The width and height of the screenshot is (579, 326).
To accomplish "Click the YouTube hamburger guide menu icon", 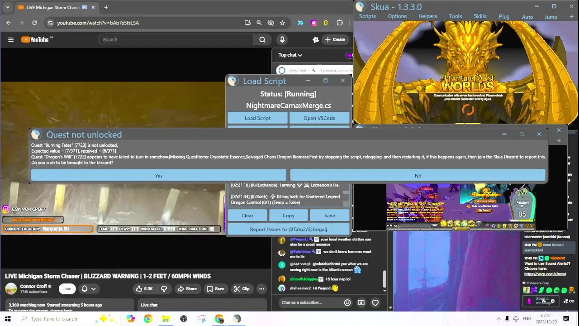I will pyautogui.click(x=11, y=40).
